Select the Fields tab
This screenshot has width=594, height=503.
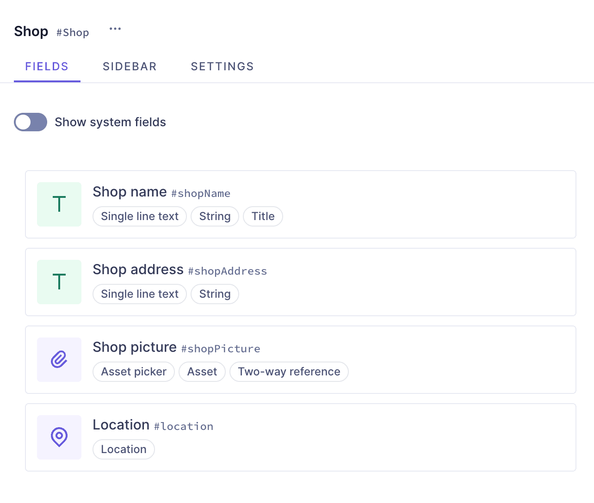(47, 67)
